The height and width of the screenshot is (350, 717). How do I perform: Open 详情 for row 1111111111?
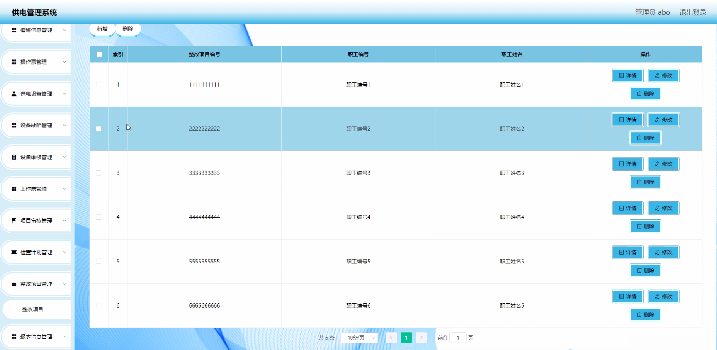(x=628, y=76)
